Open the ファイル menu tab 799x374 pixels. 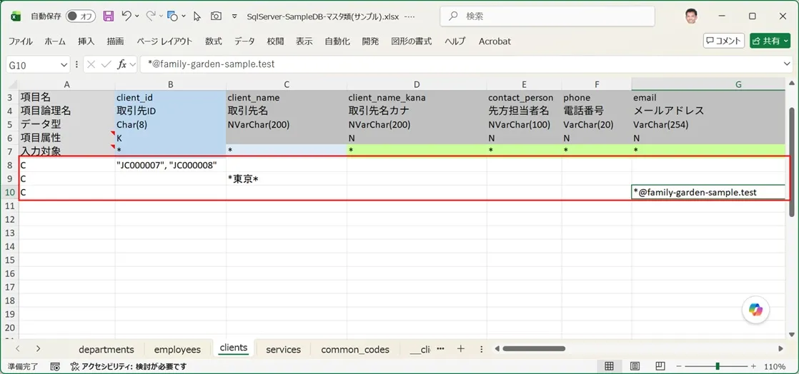pyautogui.click(x=21, y=41)
